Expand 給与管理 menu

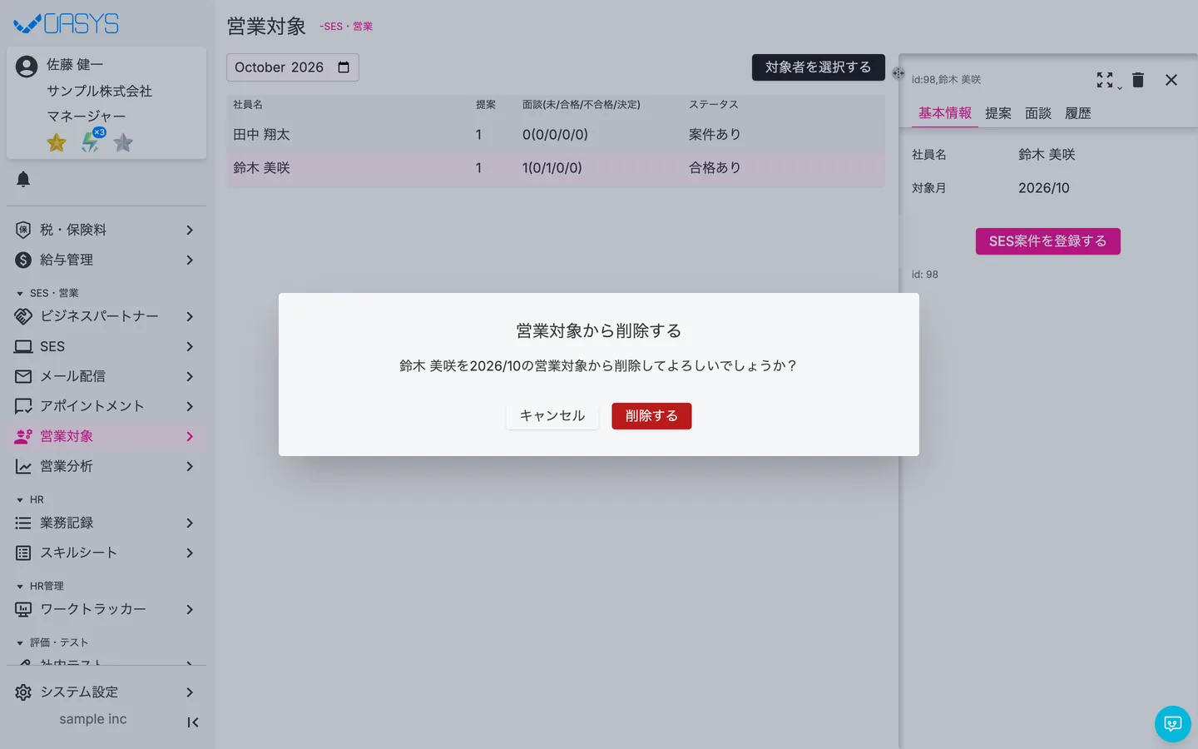(x=106, y=260)
